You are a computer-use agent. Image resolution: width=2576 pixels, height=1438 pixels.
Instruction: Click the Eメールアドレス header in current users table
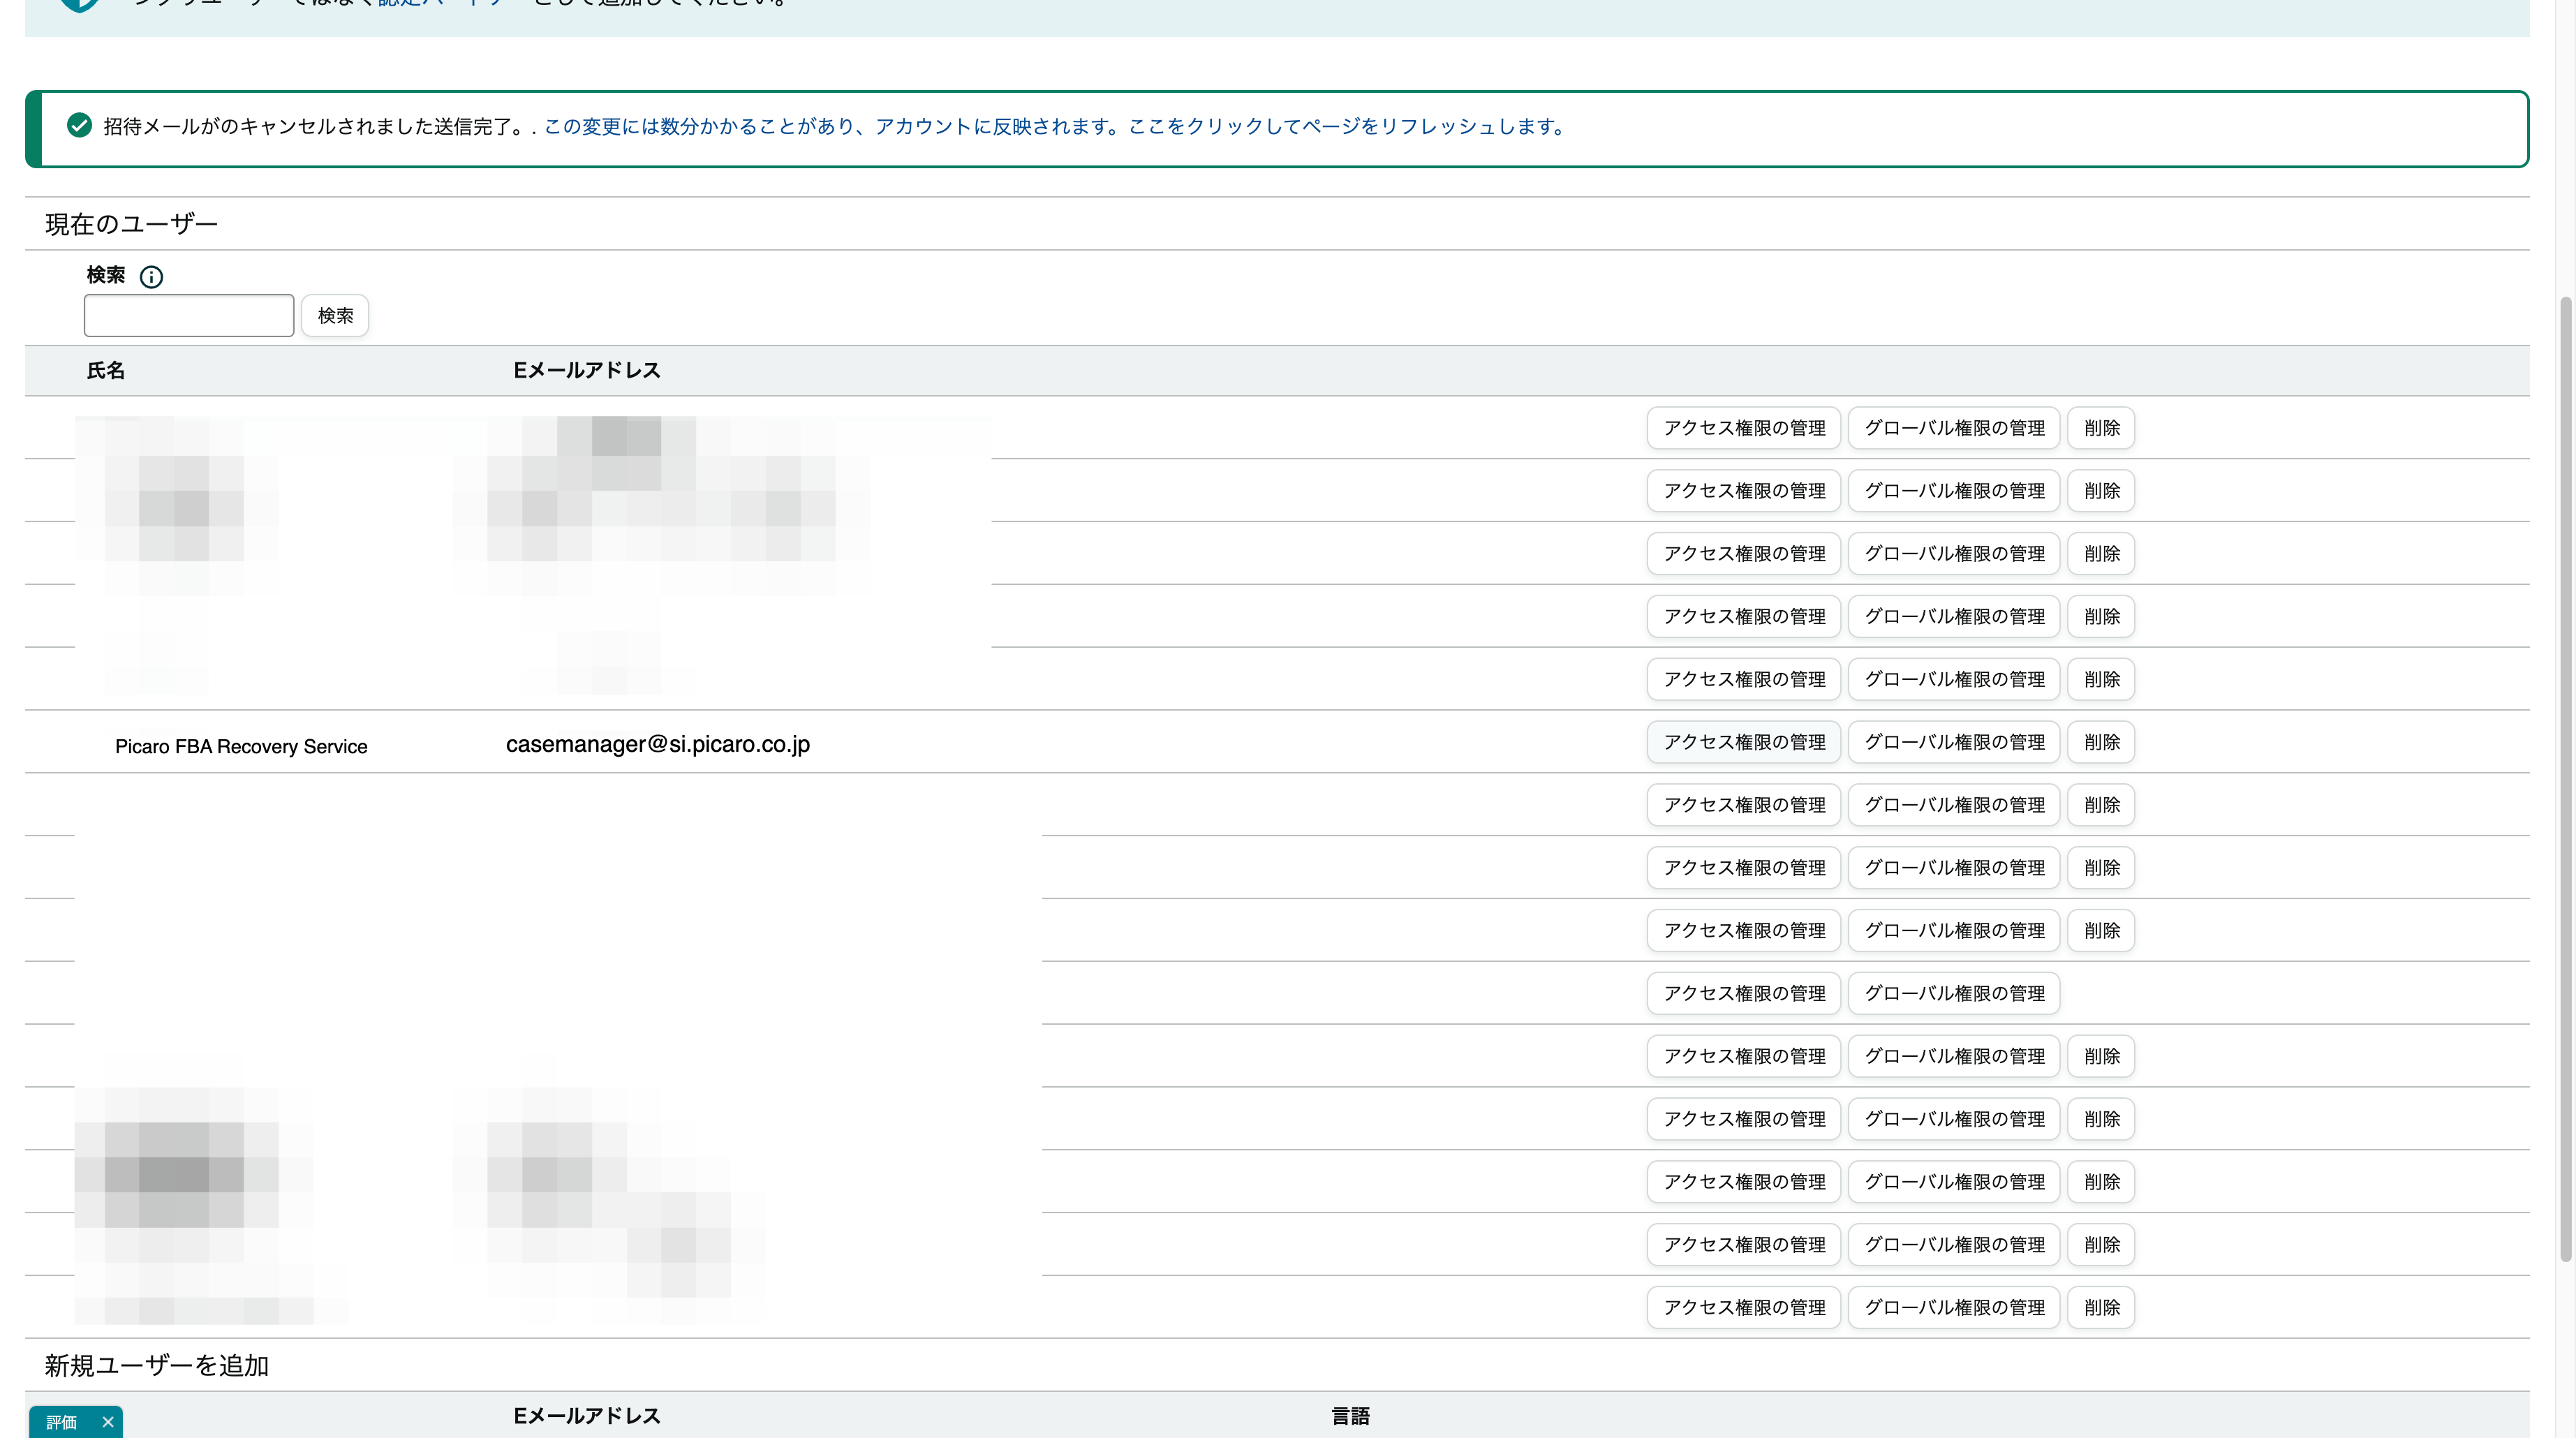pos(587,371)
